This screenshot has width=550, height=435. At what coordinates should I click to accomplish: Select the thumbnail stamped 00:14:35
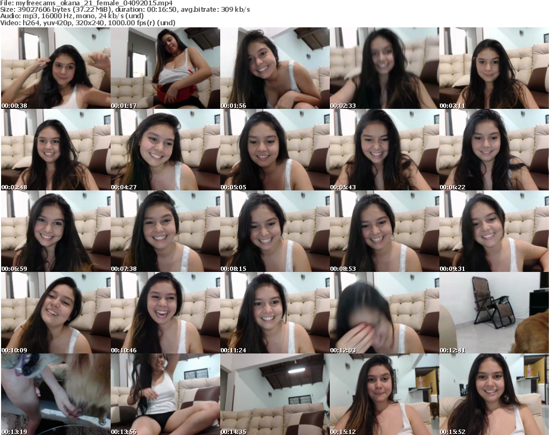click(275, 394)
